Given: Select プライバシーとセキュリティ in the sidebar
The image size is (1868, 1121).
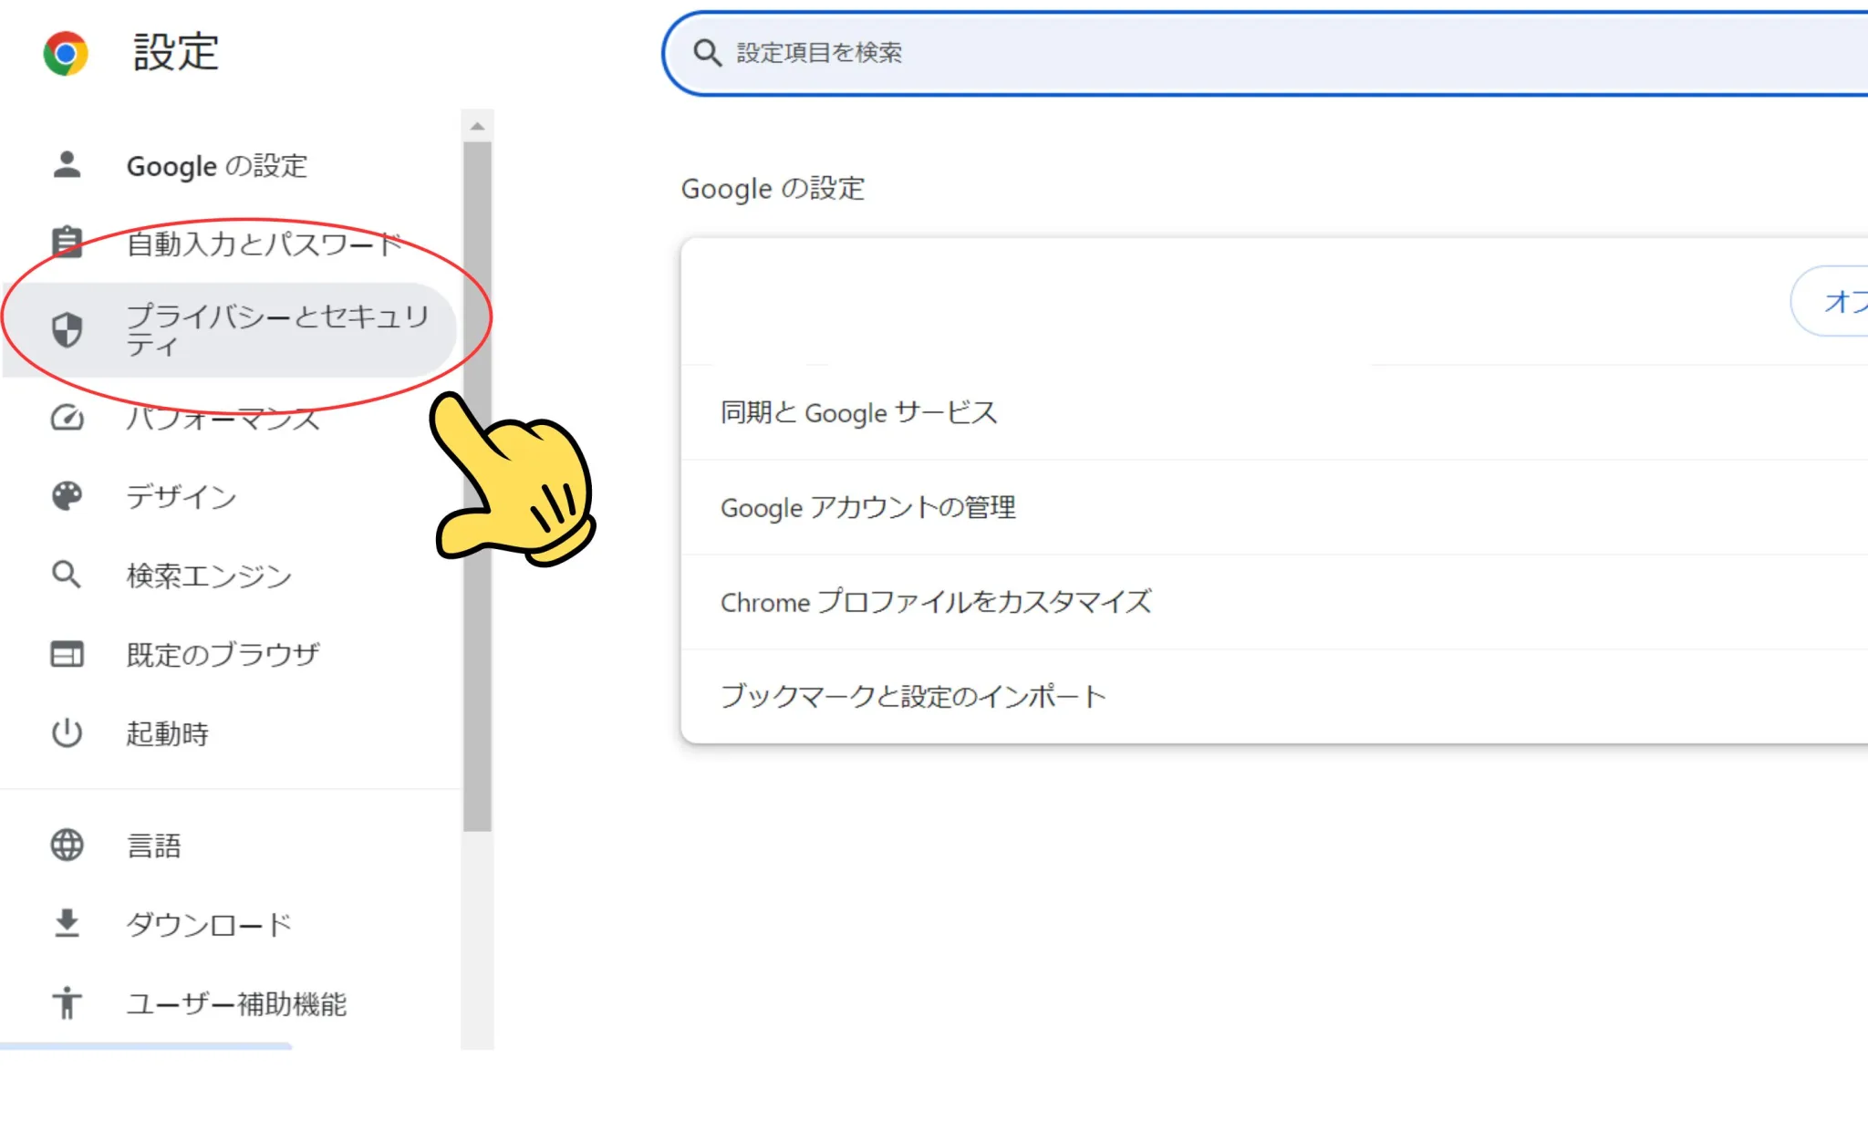Looking at the screenshot, I should (230, 330).
